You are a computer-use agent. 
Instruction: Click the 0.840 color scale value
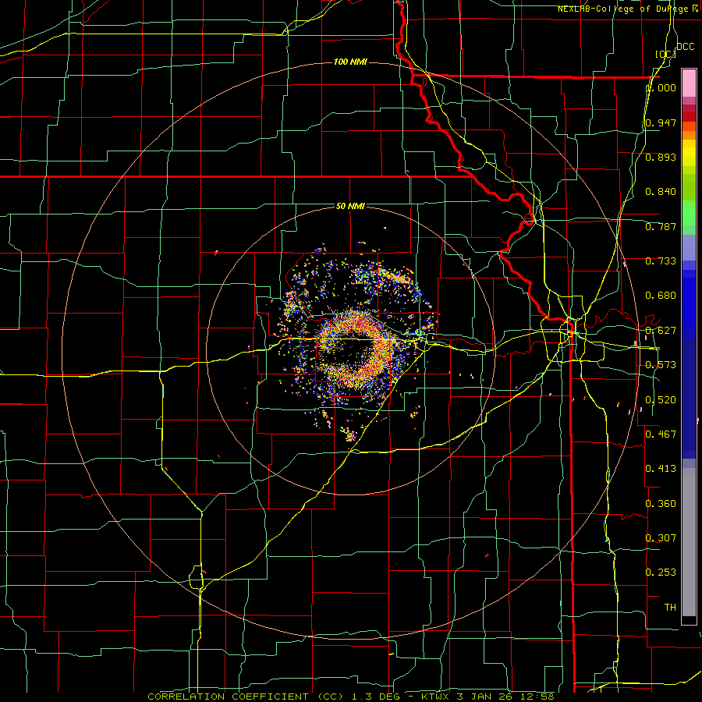(x=661, y=192)
